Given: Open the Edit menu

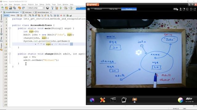Looking at the screenshot, I should point(6,5).
